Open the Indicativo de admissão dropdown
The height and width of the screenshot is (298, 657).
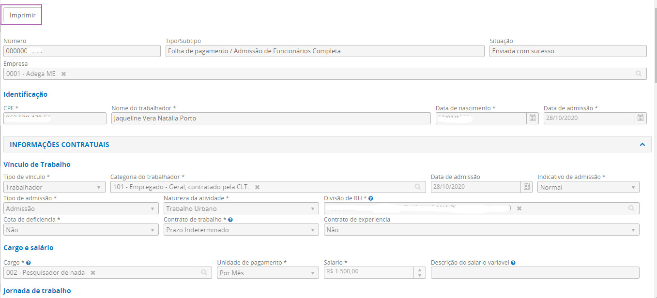pos(588,187)
